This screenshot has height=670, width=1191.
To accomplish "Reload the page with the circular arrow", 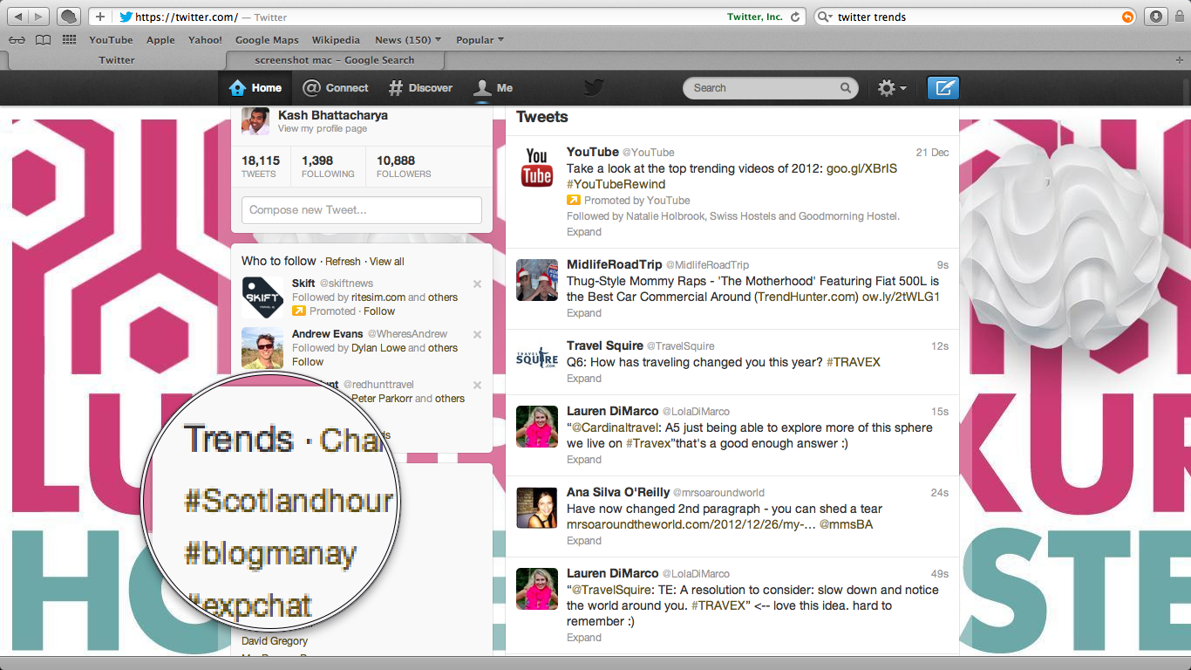I will point(794,17).
